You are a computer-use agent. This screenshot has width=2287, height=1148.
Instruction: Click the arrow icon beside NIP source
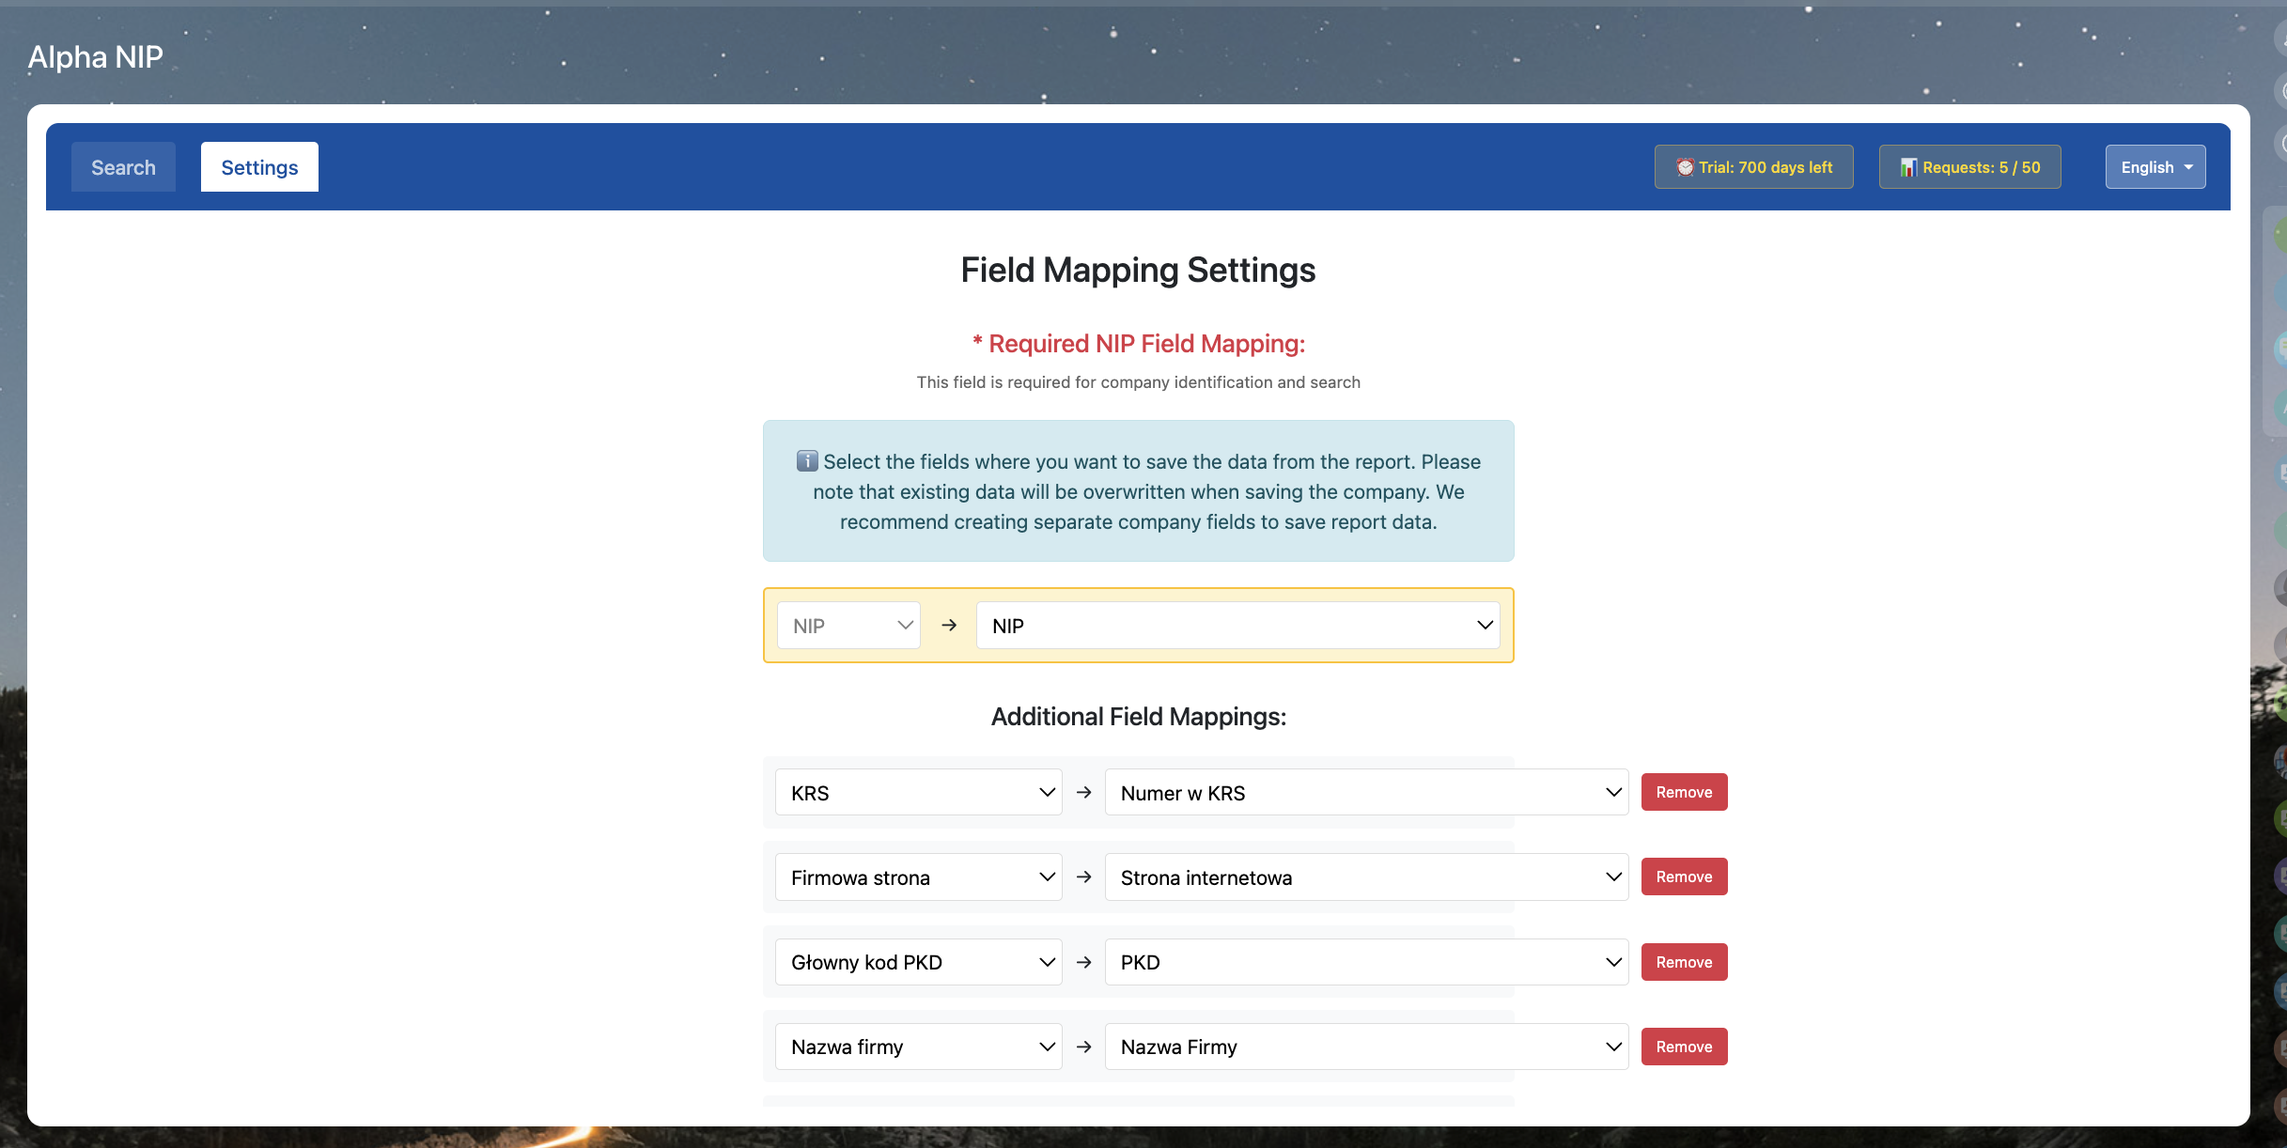coord(949,626)
